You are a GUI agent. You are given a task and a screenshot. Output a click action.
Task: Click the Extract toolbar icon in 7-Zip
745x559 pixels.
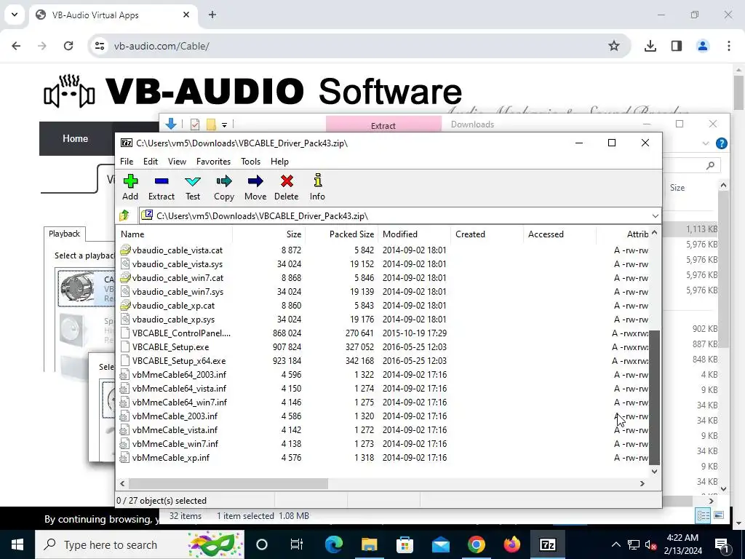point(162,187)
